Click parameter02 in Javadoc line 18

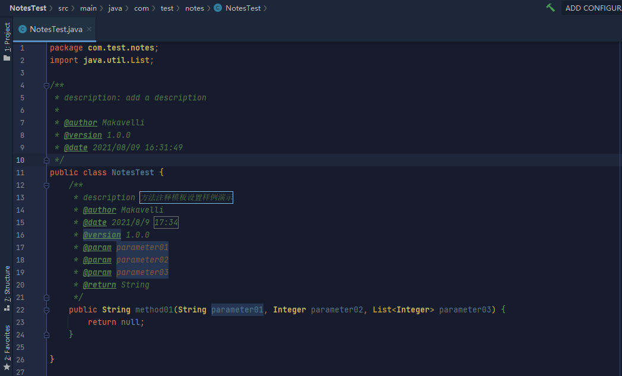coord(142,260)
